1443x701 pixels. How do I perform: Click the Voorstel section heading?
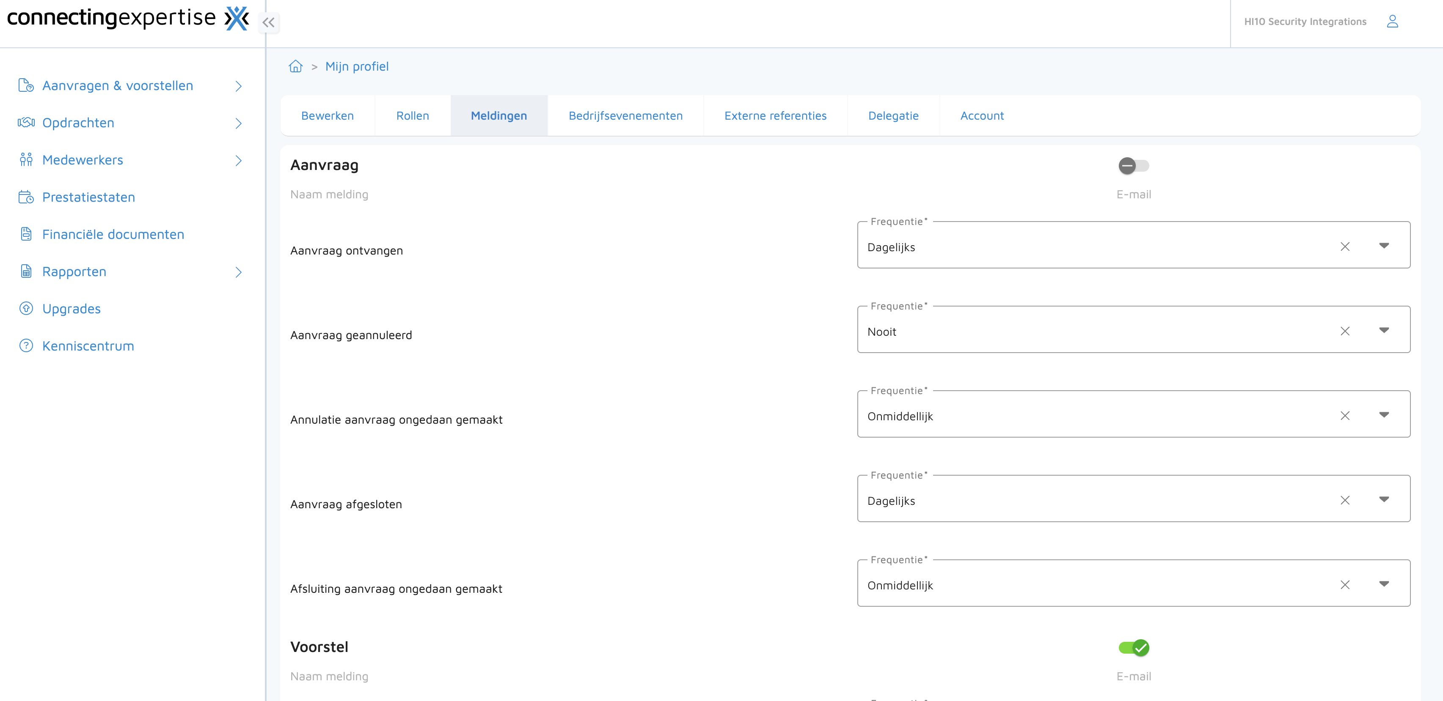pos(319,647)
